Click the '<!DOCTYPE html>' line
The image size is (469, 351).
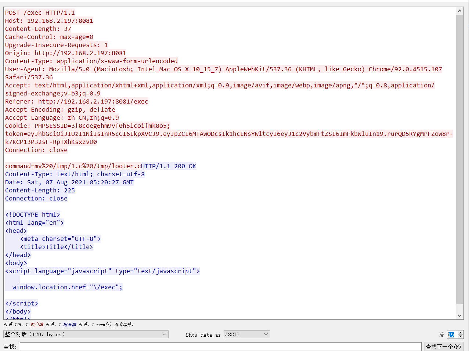[x=33, y=214]
